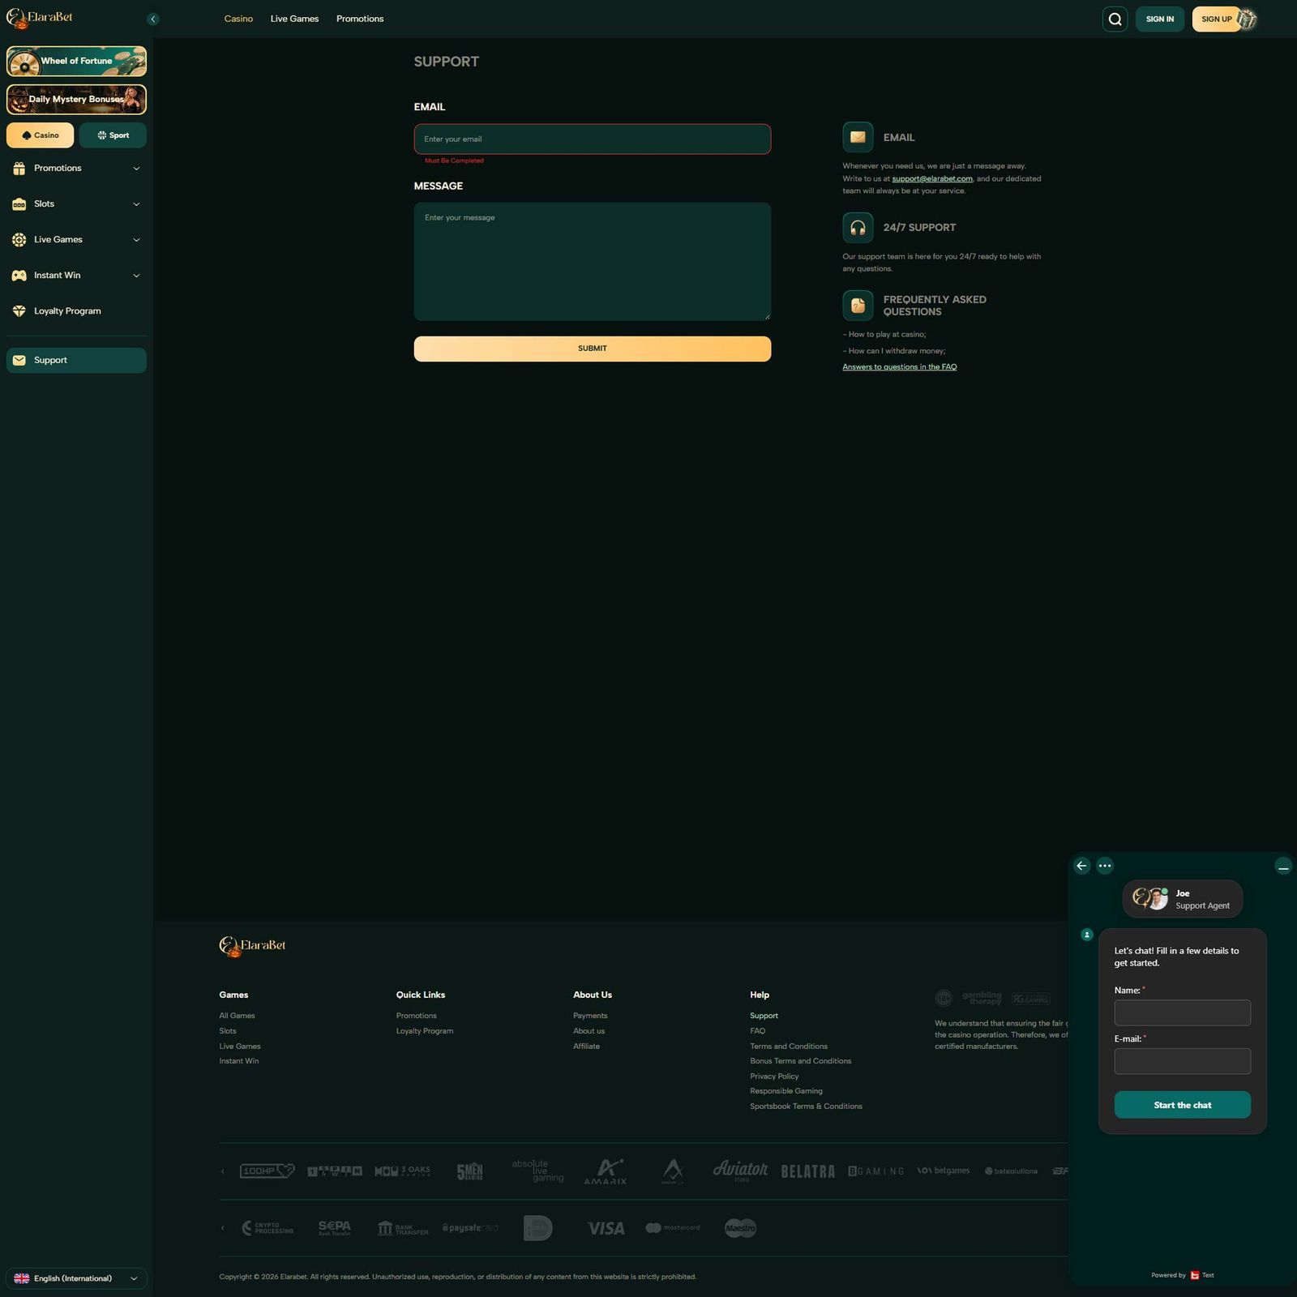Focus the Enter your message textarea
1297x1297 pixels.
coord(593,262)
